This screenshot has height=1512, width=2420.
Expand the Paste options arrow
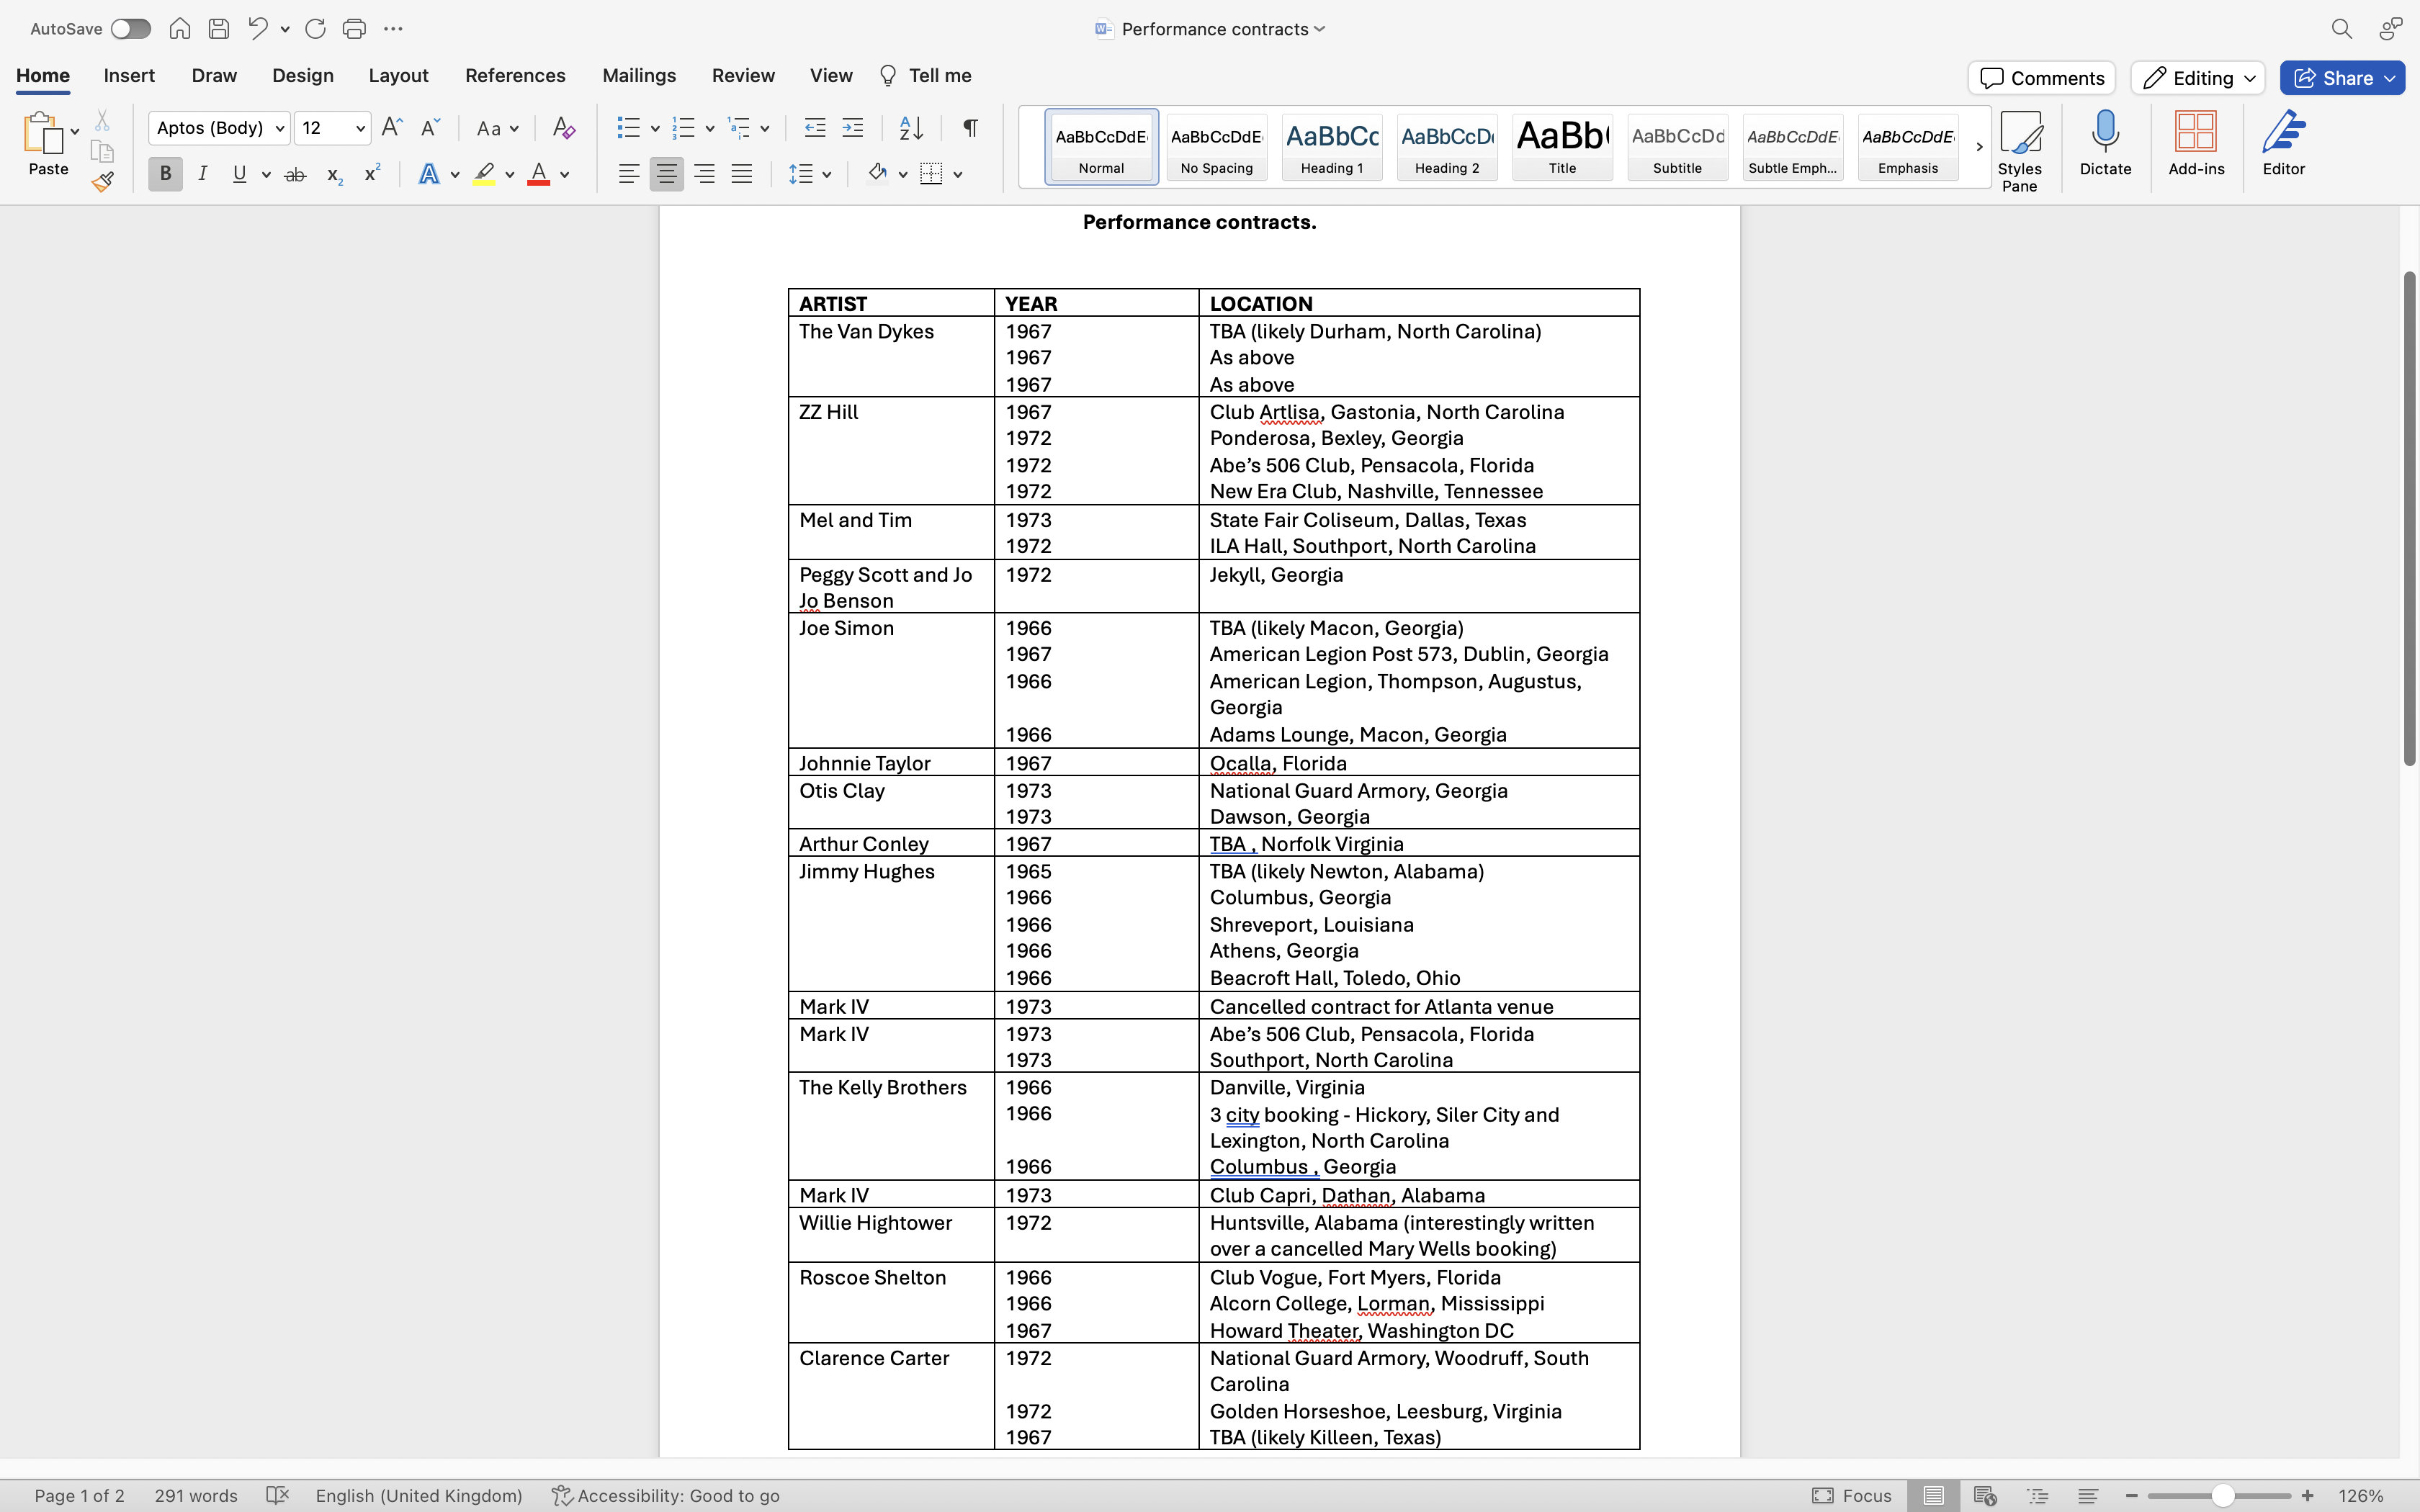tap(75, 132)
